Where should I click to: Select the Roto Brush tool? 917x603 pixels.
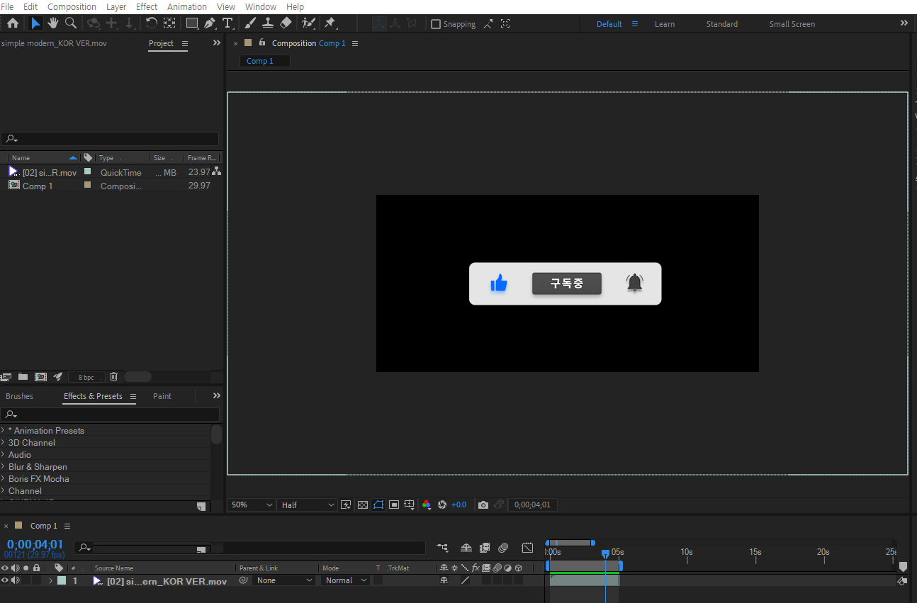pyautogui.click(x=308, y=23)
